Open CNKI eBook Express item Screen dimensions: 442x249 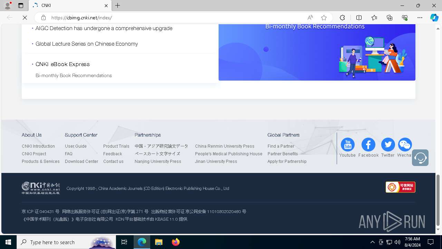tap(63, 64)
